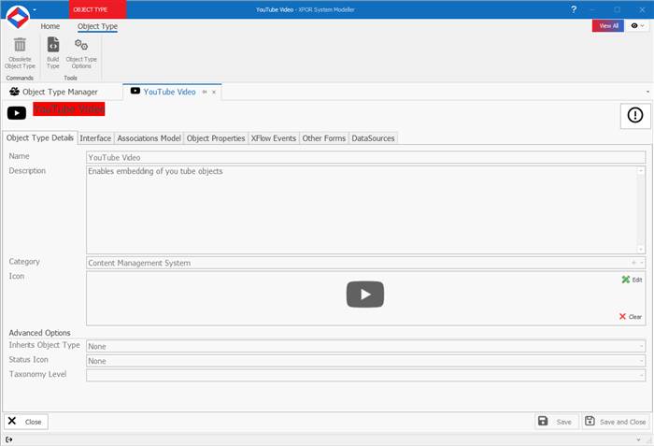Open the quick access dropdown near logo
Viewport: 654px width, 446px height.
[35, 9]
